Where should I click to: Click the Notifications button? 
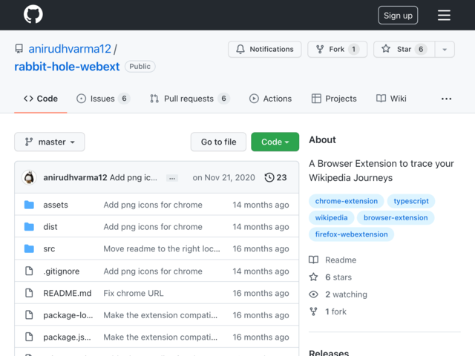click(x=265, y=50)
